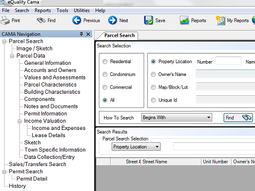Open the File menu
The image size is (255, 191).
pyautogui.click(x=6, y=11)
